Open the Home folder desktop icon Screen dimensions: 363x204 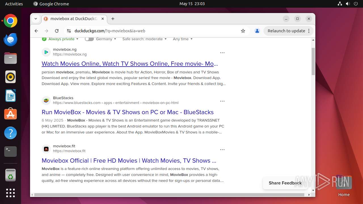coord(344,186)
